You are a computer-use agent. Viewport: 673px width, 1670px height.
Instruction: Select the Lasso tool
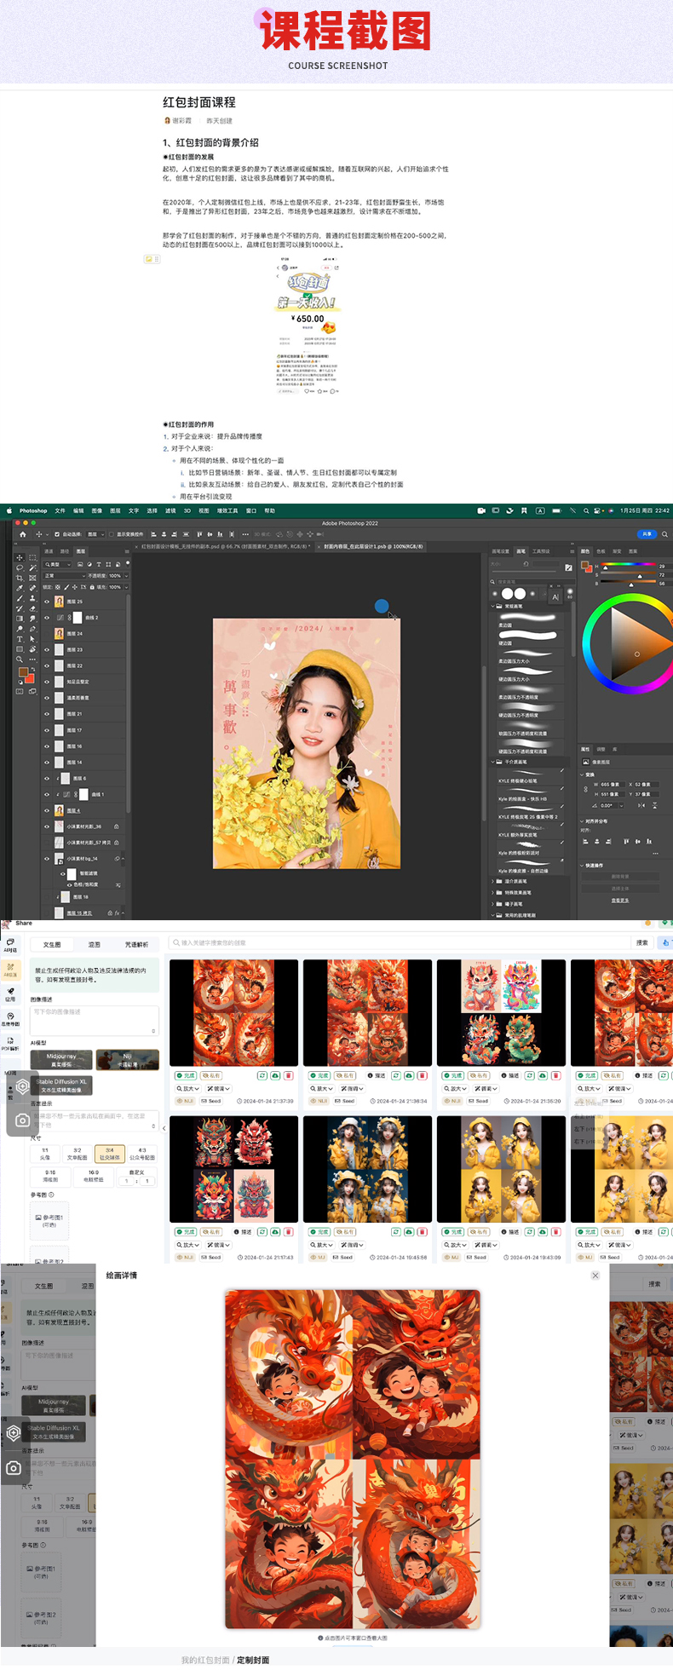click(x=20, y=567)
